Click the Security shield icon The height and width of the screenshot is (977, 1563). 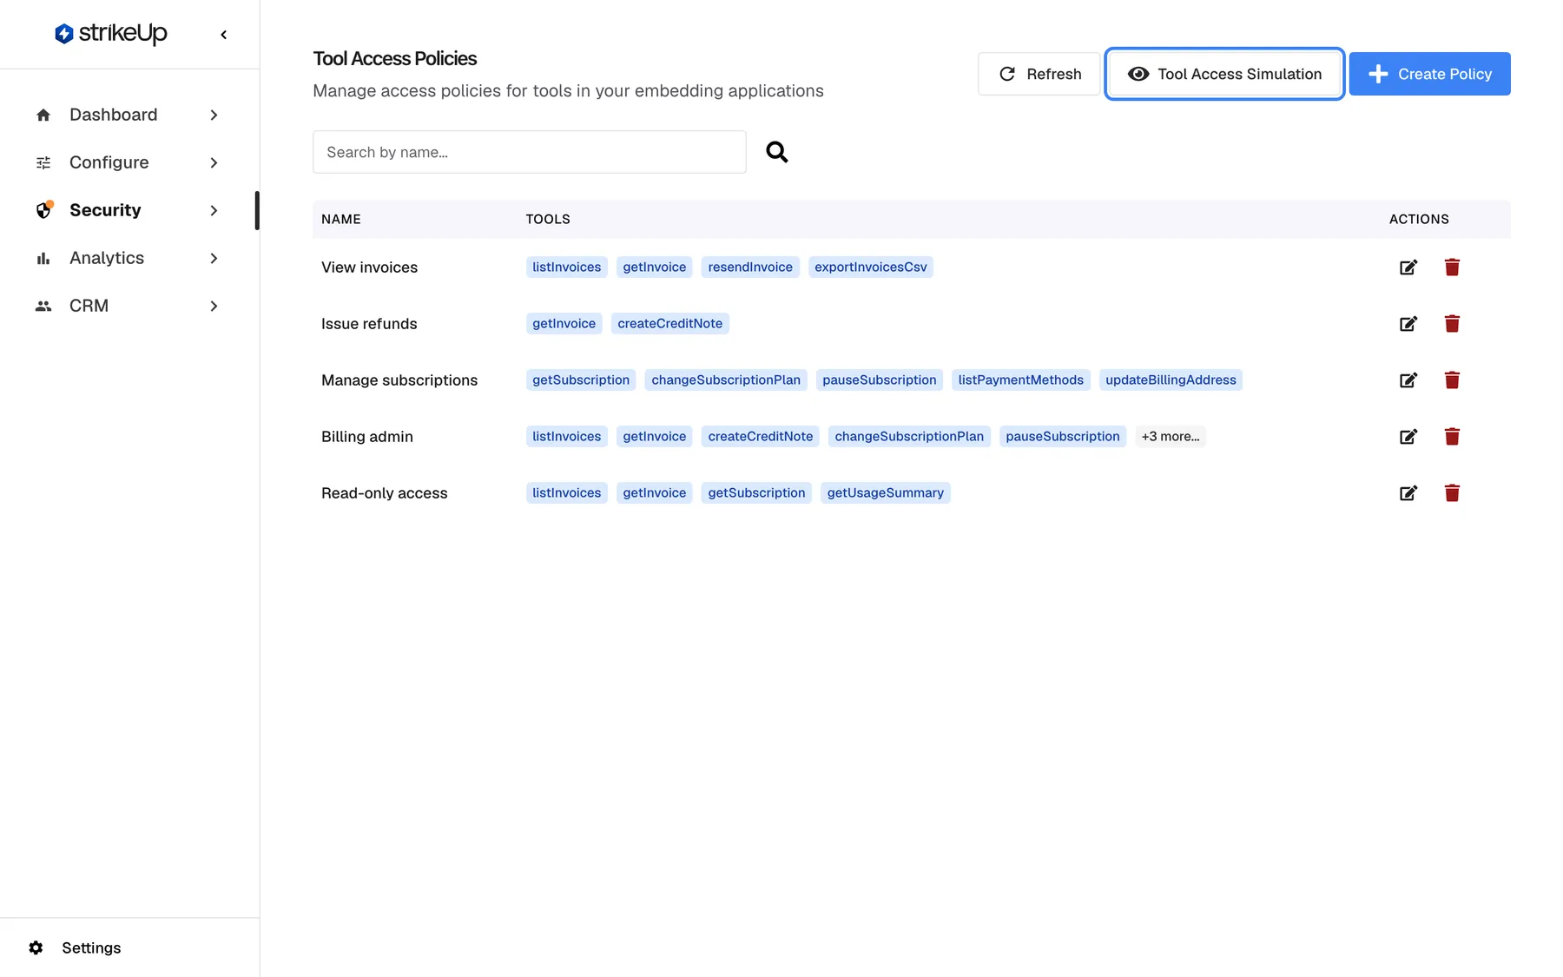(43, 210)
